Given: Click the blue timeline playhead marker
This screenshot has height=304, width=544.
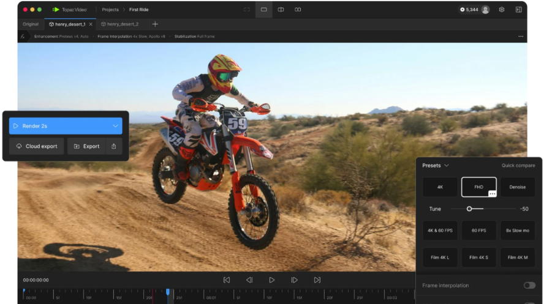Looking at the screenshot, I should click(x=168, y=292).
